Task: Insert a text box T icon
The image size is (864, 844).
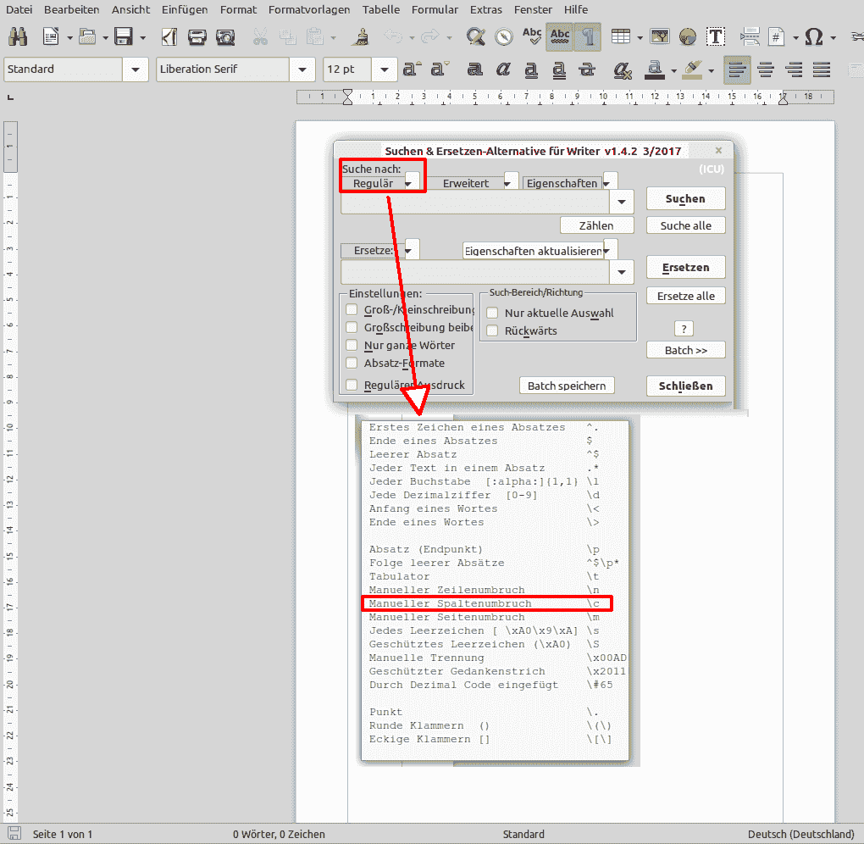Action: click(716, 37)
